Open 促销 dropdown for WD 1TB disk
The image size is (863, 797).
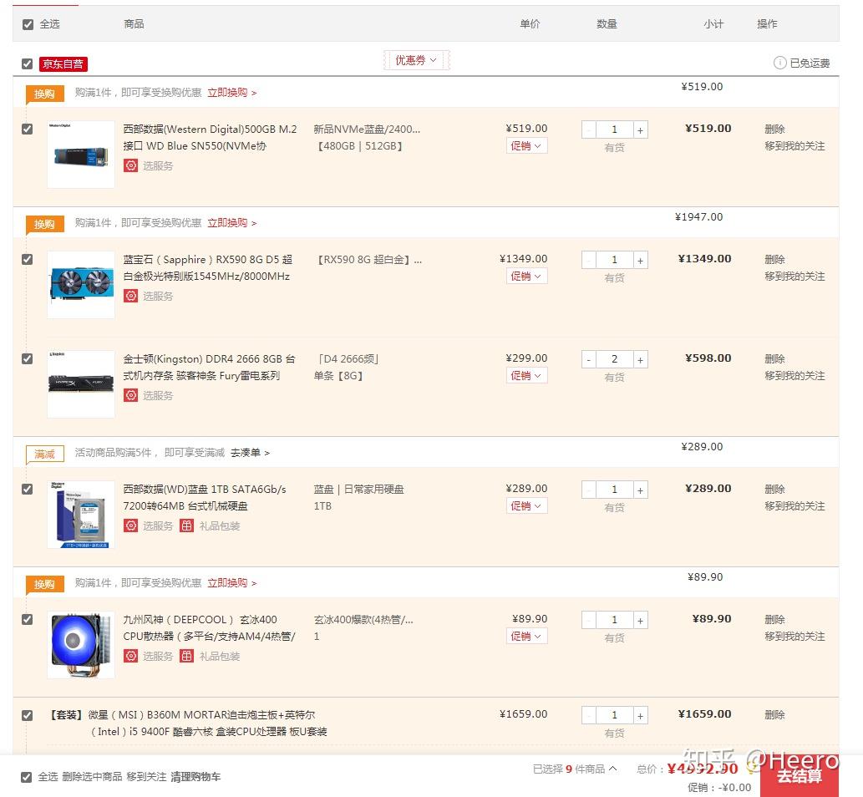(526, 505)
